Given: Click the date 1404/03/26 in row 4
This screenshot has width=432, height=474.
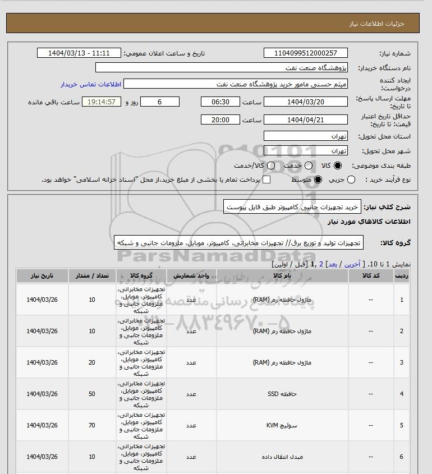Looking at the screenshot, I should 42,394.
